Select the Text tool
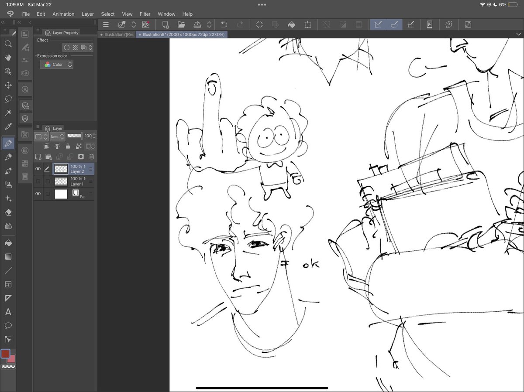The image size is (524, 392). click(8, 312)
